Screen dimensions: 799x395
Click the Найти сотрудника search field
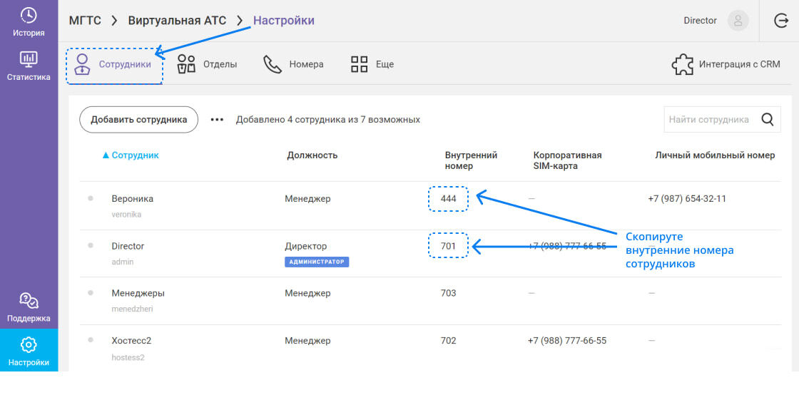click(709, 120)
